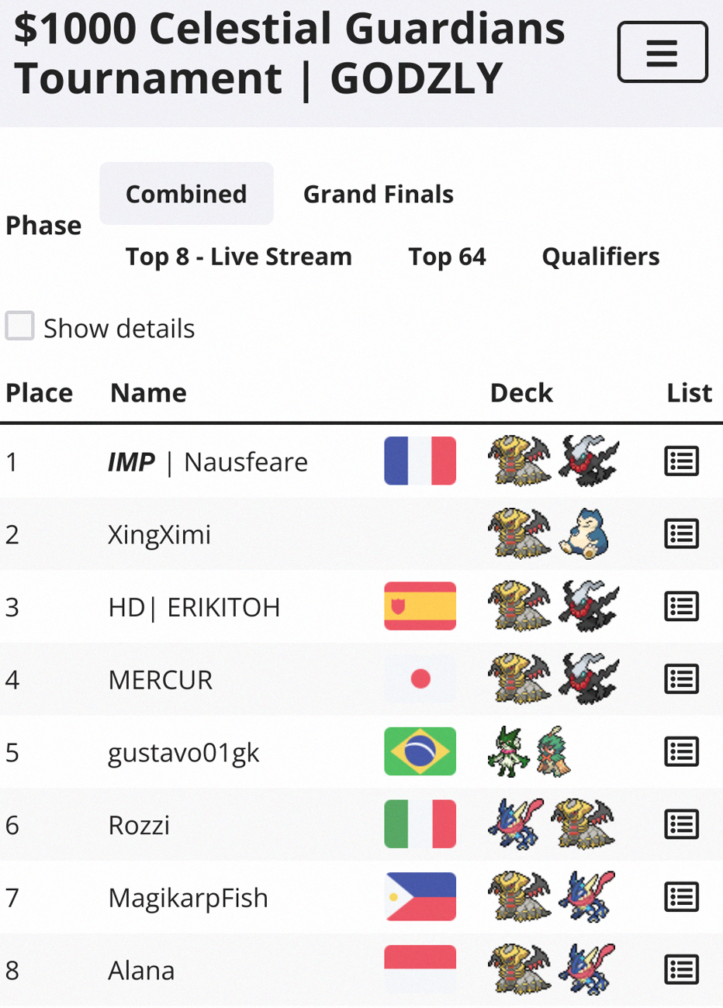Open decklist icon for IMP | Nausfeare
This screenshot has height=1008, width=723.
pyautogui.click(x=681, y=461)
